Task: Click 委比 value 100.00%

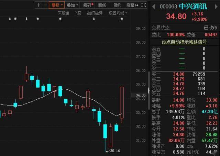Action: pyautogui.click(x=176, y=35)
